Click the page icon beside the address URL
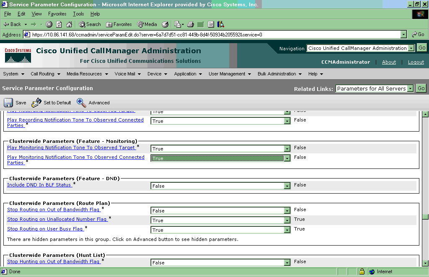The width and height of the screenshot is (429, 277). point(27,34)
